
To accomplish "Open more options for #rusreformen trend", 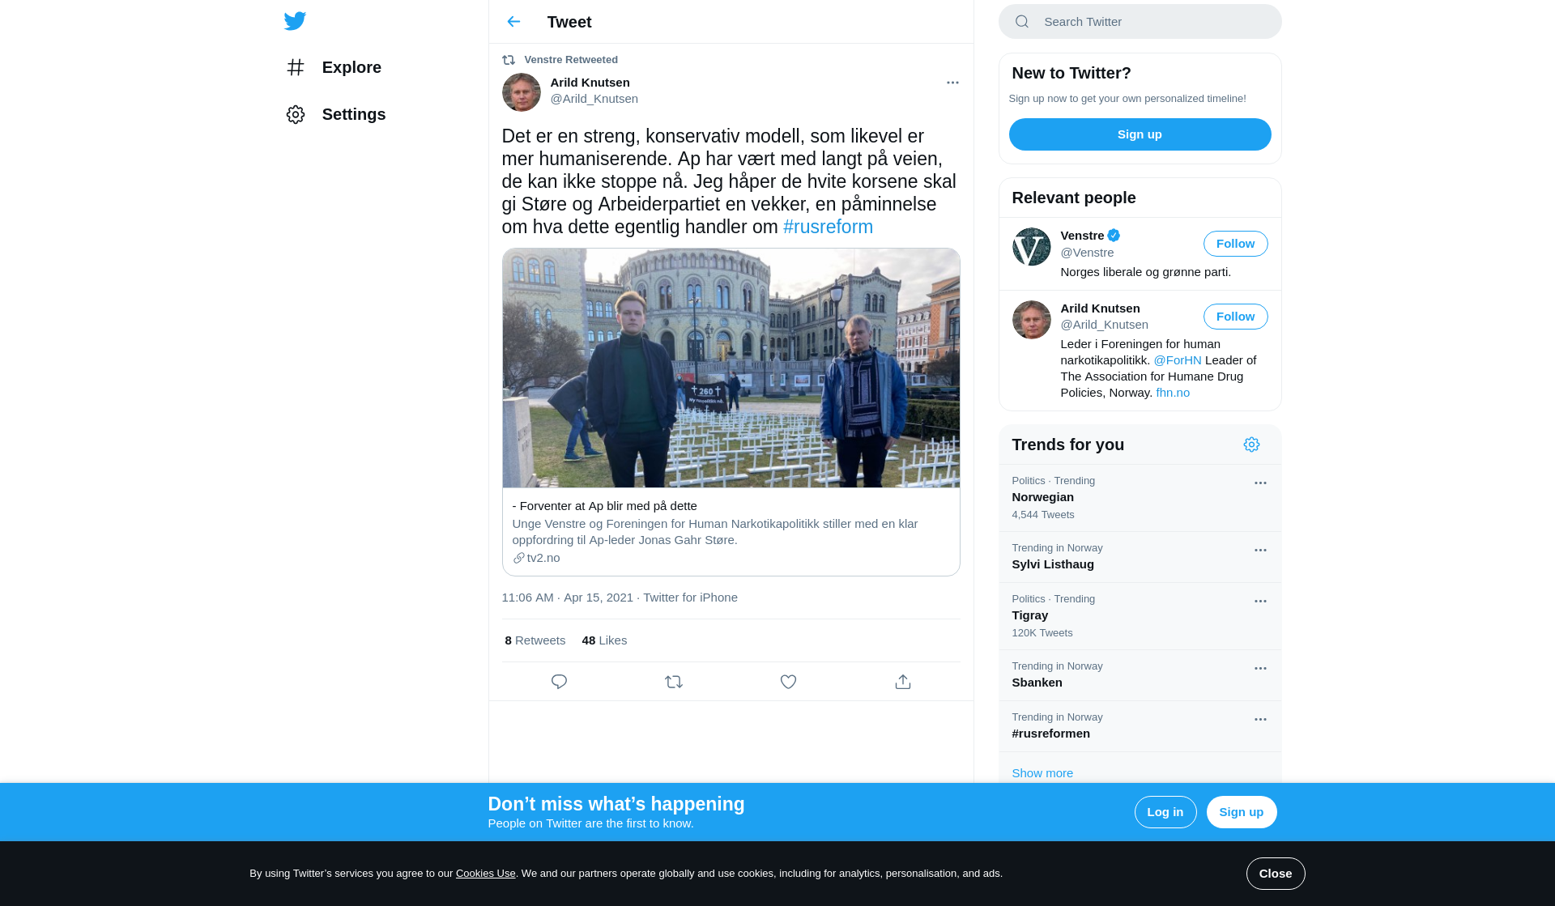I will tap(1260, 719).
